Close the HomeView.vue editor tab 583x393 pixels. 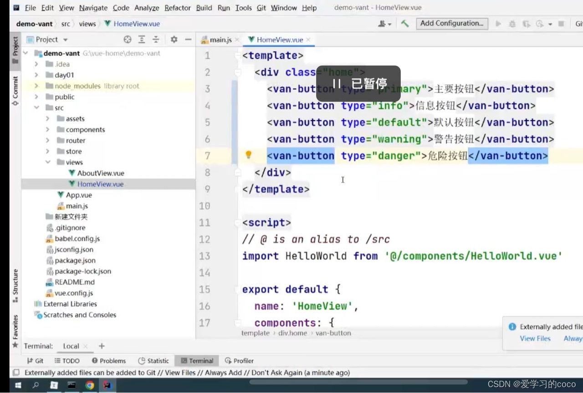(308, 40)
